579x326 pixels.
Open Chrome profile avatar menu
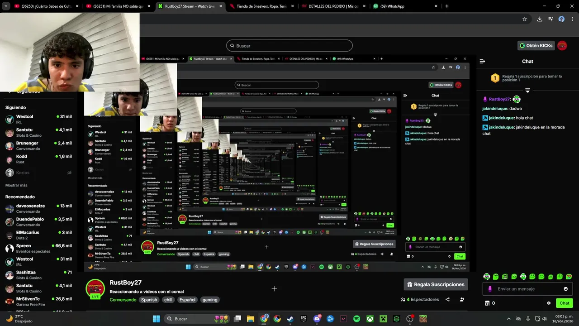[561, 19]
